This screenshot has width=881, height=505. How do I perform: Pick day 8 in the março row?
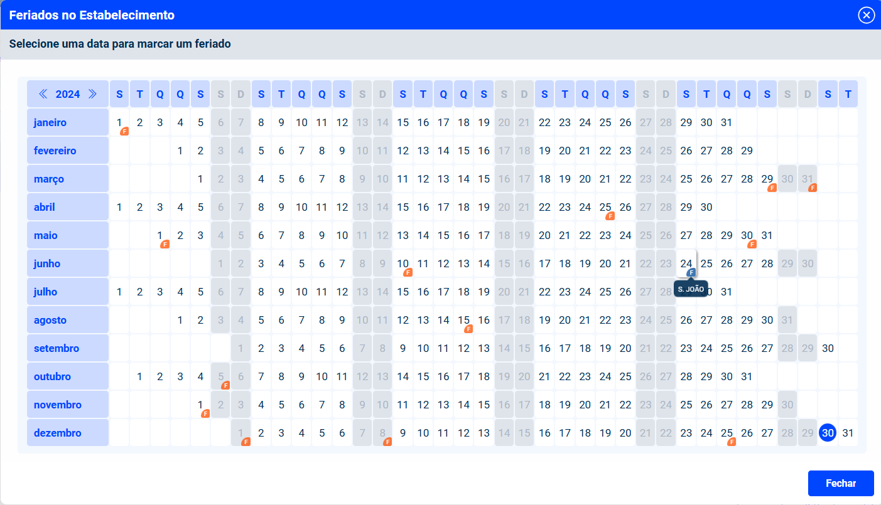click(342, 179)
